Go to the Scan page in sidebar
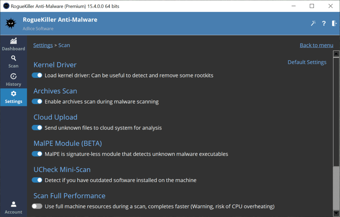Image resolution: width=340 pixels, height=217 pixels. coord(13,61)
